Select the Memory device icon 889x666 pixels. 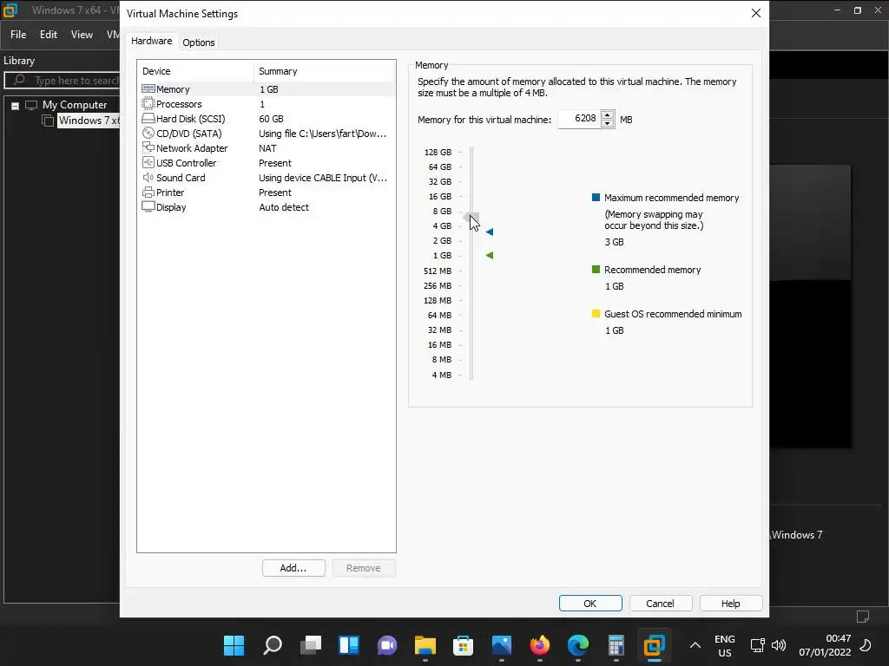coord(148,89)
